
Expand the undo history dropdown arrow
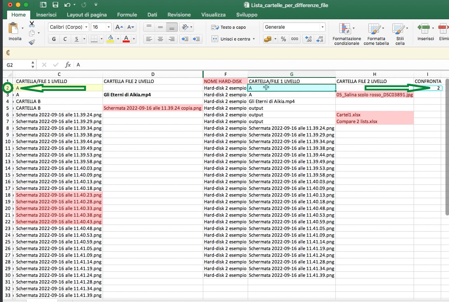74,5
